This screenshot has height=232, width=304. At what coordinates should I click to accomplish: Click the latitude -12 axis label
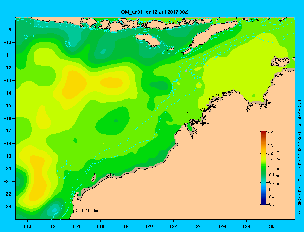(x=7, y=68)
